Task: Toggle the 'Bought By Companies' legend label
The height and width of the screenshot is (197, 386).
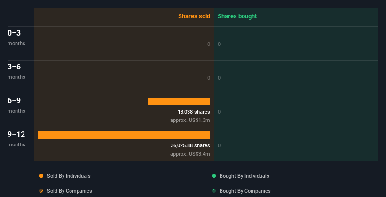Action: click(245, 191)
